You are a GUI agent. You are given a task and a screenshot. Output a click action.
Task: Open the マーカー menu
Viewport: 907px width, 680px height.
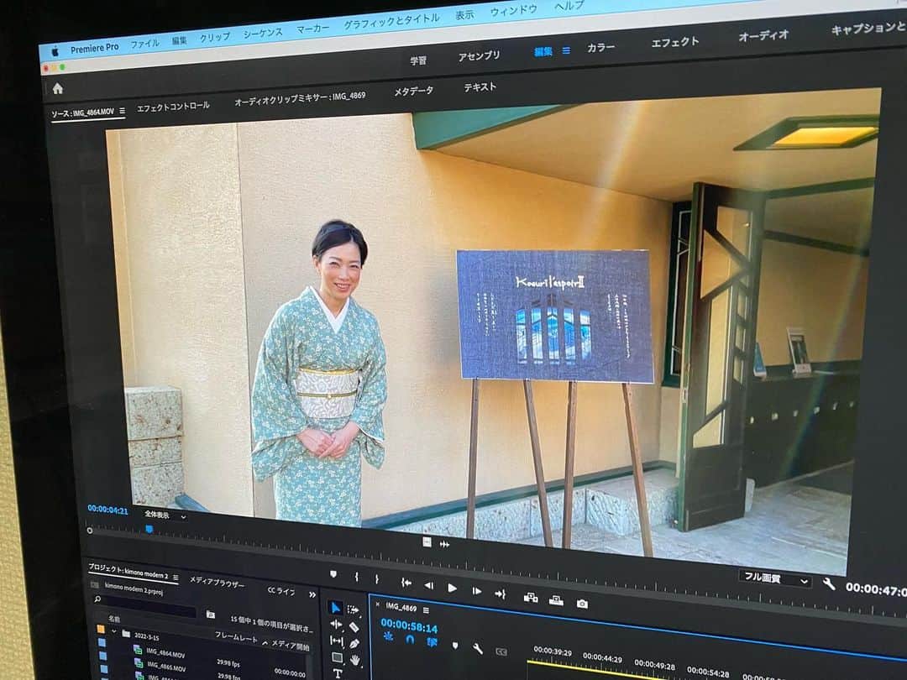click(x=313, y=29)
